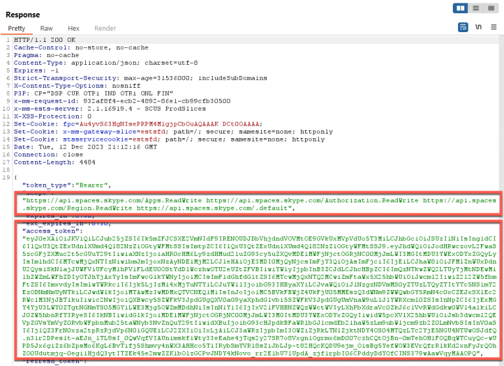Click the "access_token" key in the JSON body
Screen dimensions: 504x366
click(x=50, y=231)
